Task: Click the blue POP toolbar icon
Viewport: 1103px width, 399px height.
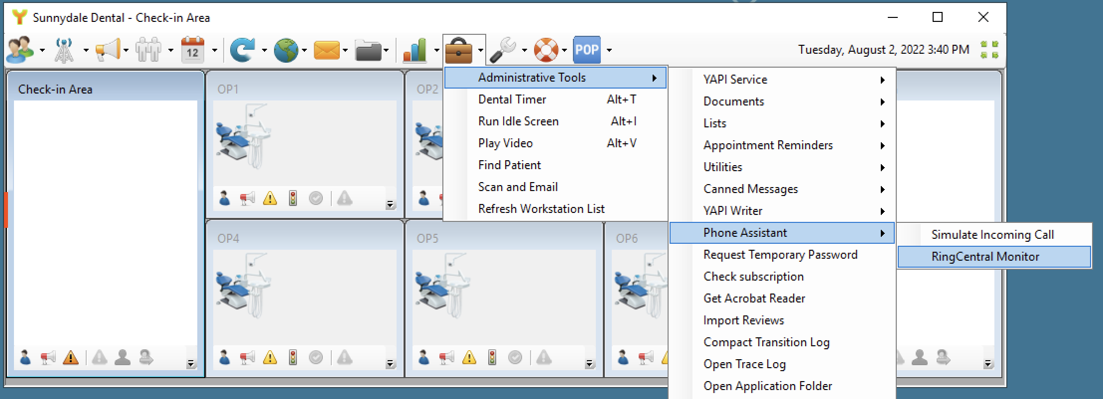Action: click(587, 50)
